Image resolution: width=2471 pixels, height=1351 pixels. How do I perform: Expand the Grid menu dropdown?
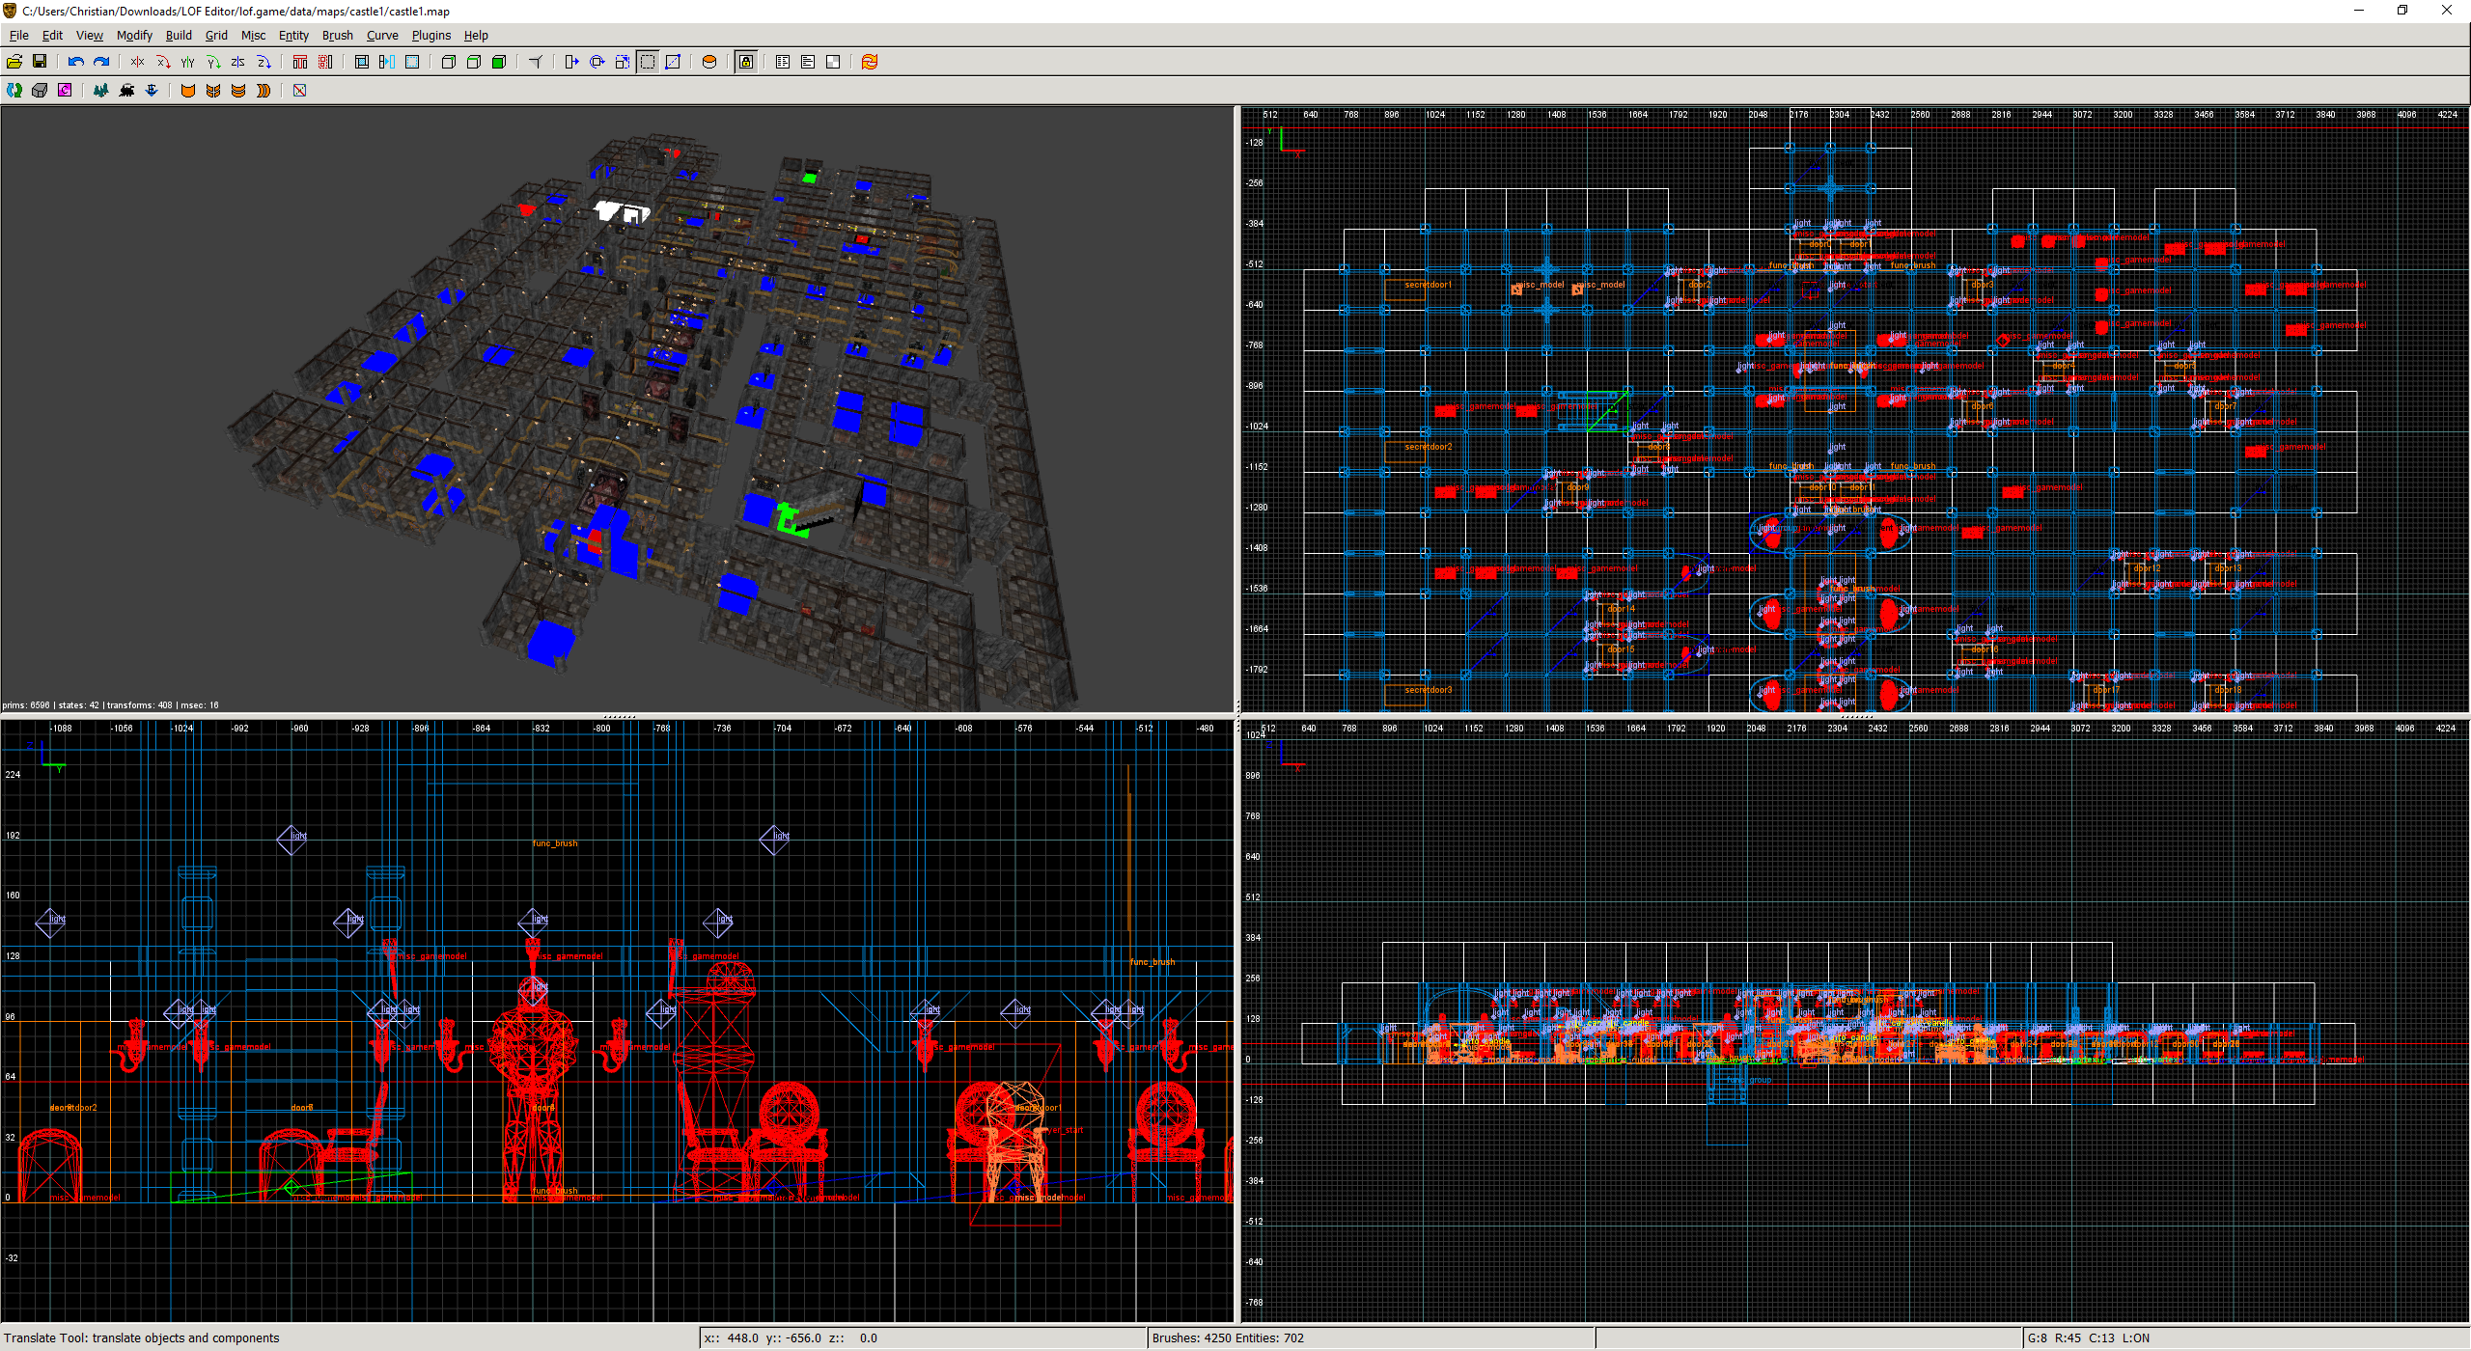click(x=216, y=36)
